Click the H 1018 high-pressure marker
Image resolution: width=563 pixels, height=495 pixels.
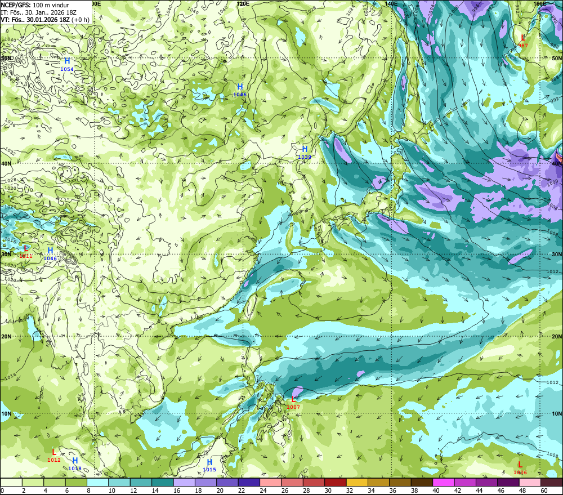[x=75, y=464]
